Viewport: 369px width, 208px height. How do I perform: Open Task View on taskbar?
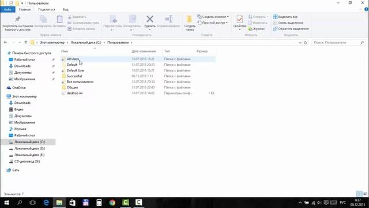[x=33, y=203]
